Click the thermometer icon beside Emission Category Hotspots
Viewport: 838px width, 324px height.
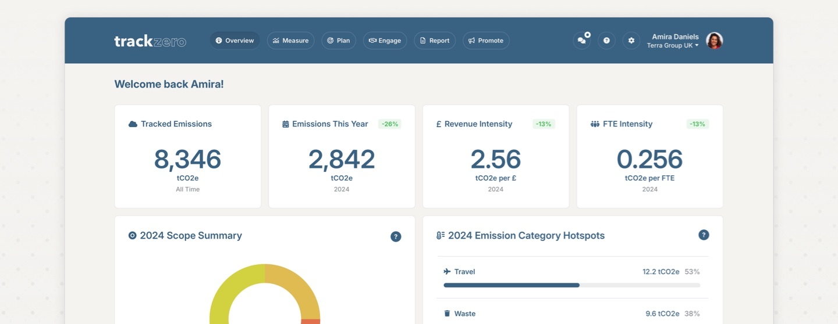[x=441, y=236]
